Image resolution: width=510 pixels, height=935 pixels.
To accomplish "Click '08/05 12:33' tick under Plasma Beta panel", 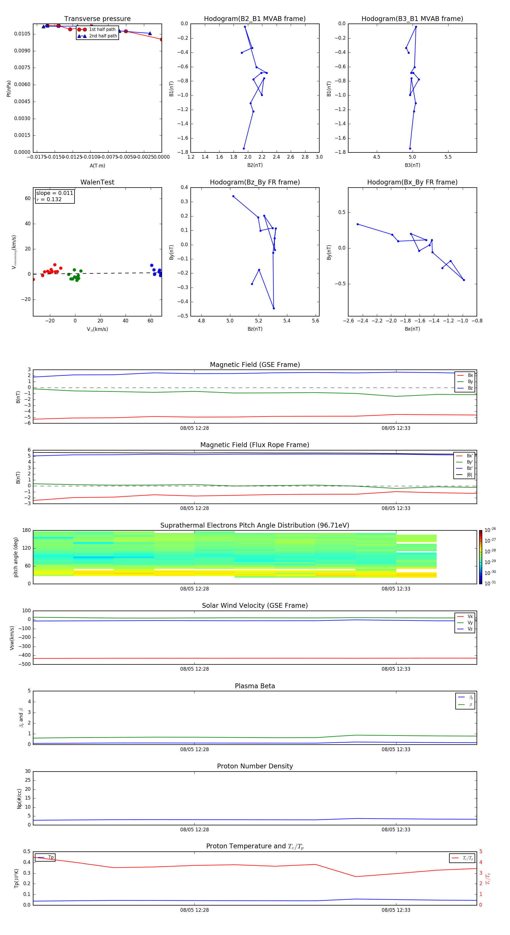I will click(x=396, y=749).
